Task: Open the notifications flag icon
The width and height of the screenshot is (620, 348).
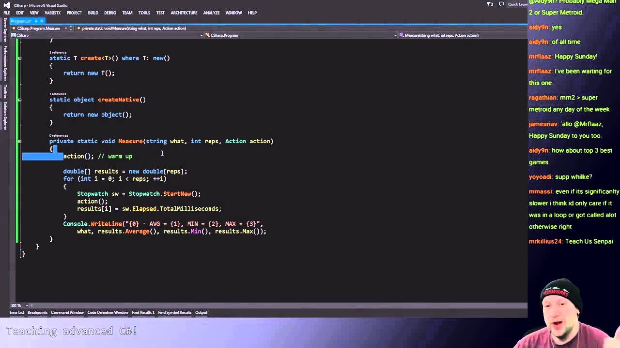Action: click(x=489, y=4)
